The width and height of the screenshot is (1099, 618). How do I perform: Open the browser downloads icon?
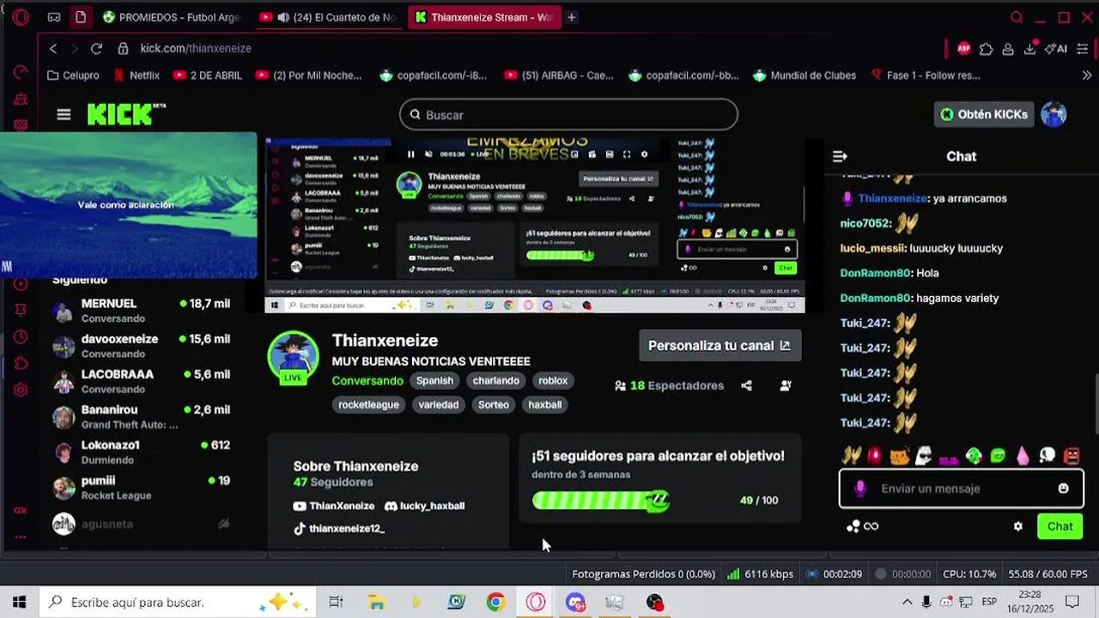[1029, 49]
